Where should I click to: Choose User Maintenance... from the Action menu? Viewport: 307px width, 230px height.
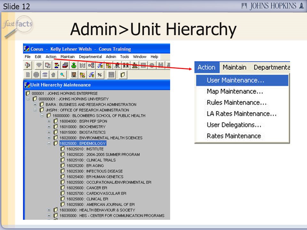coord(242,80)
